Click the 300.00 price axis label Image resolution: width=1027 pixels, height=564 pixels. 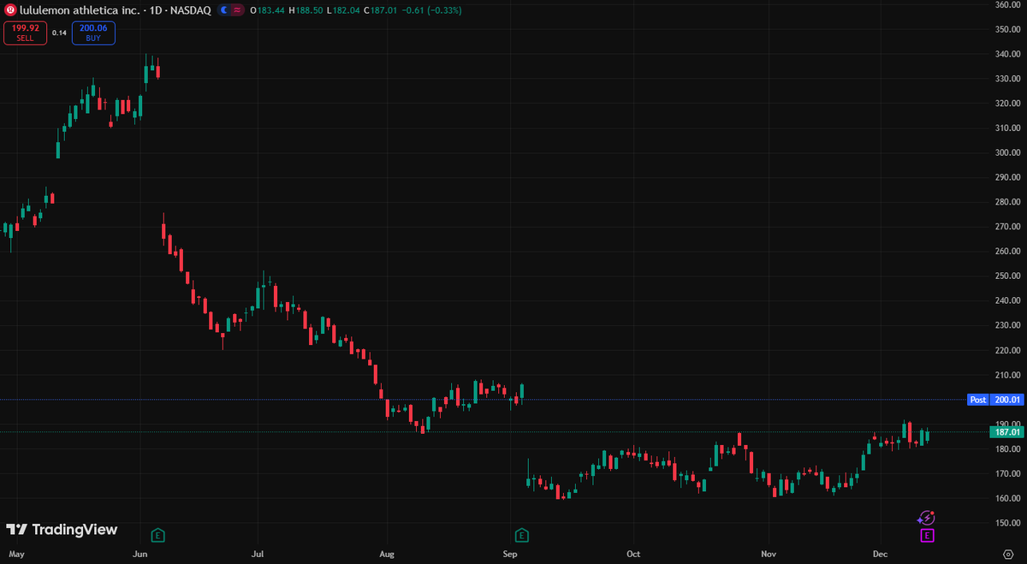point(1008,153)
